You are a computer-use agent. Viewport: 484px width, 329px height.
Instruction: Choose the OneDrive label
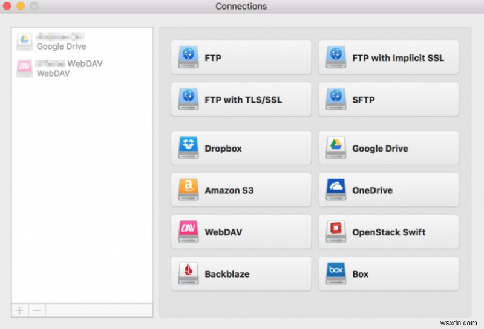373,190
